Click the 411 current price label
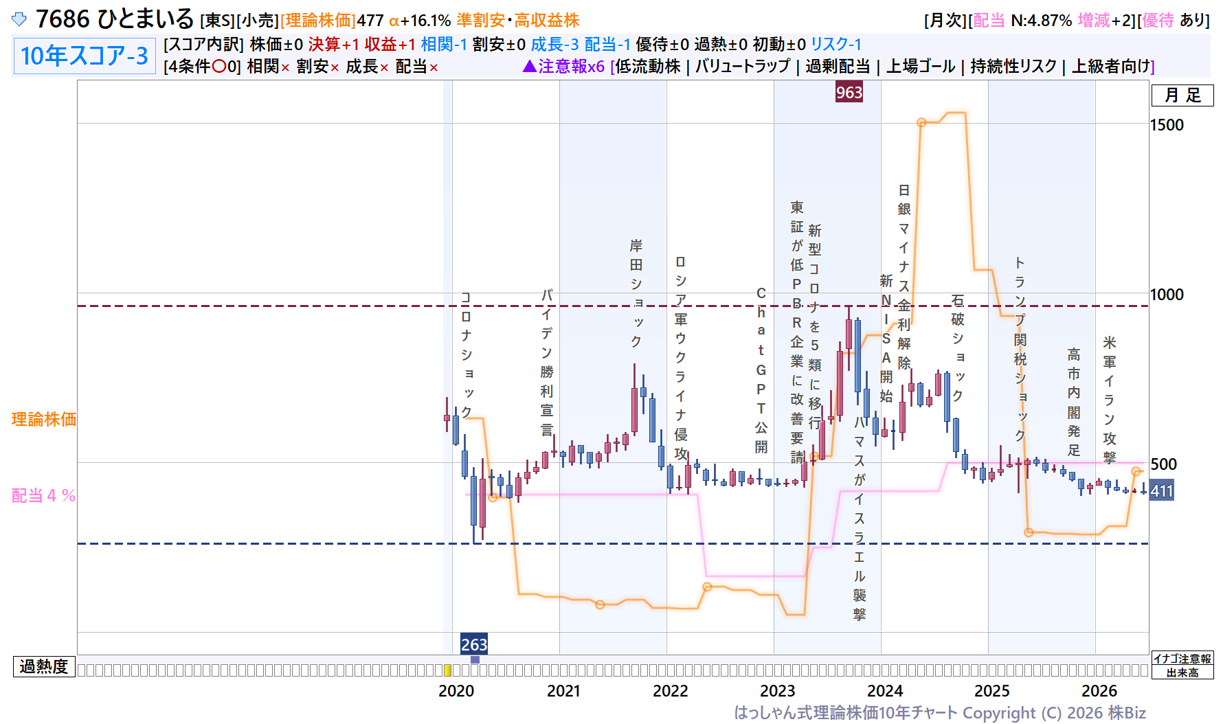This screenshot has height=724, width=1223. [1162, 491]
